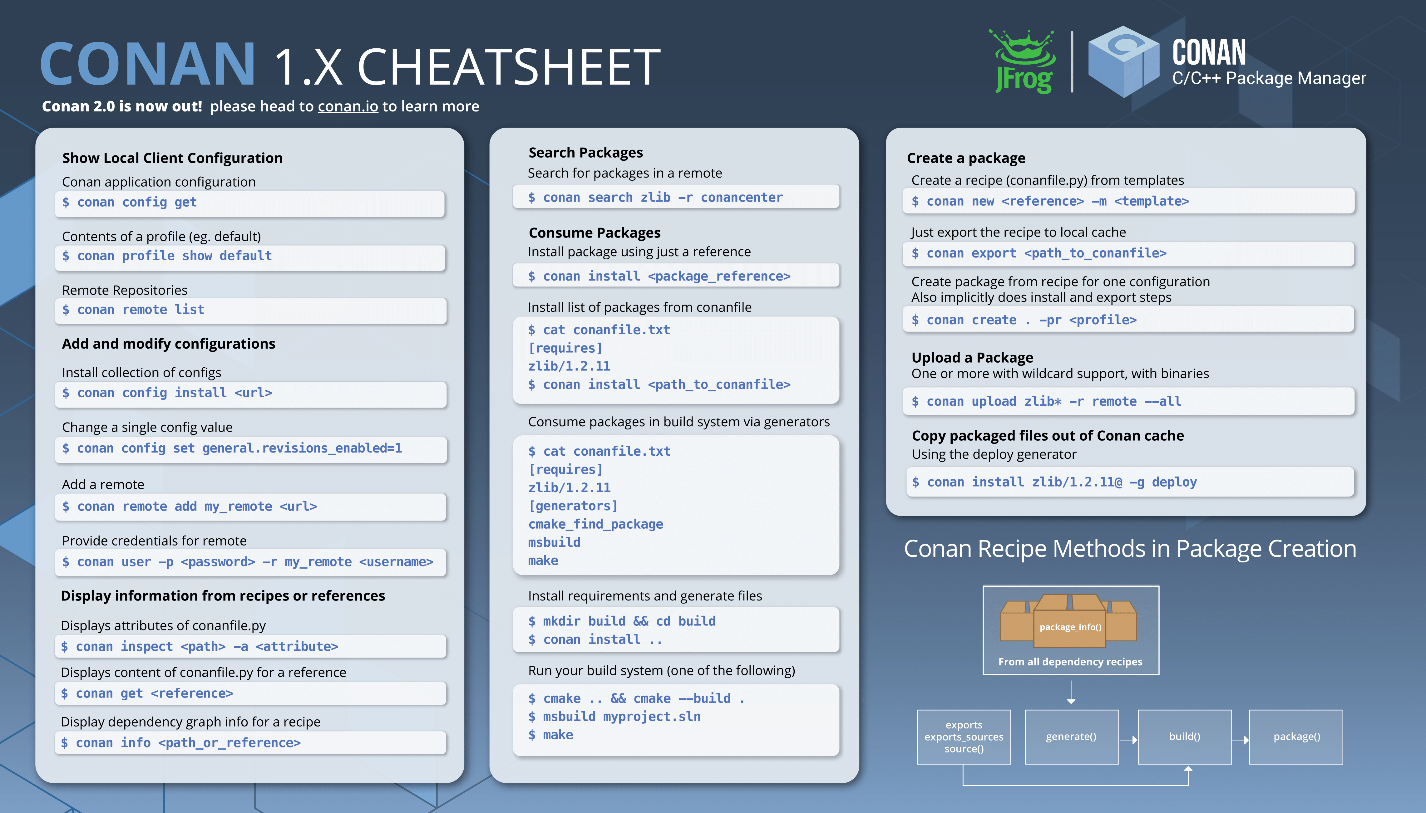The width and height of the screenshot is (1426, 813).
Task: Select the generate() diagram box
Action: [x=1071, y=737]
